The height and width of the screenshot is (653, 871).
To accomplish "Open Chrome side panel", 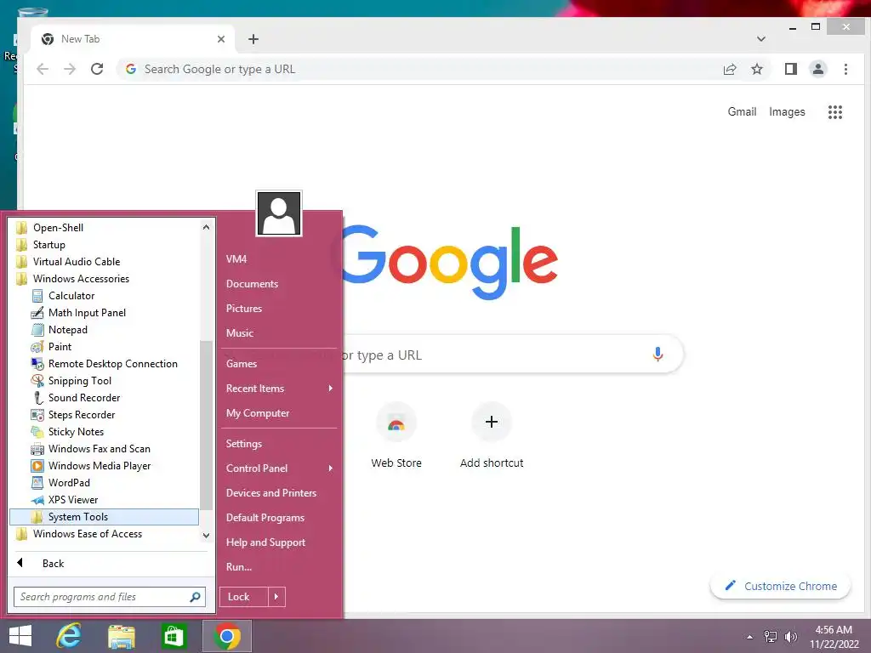I will [x=790, y=69].
